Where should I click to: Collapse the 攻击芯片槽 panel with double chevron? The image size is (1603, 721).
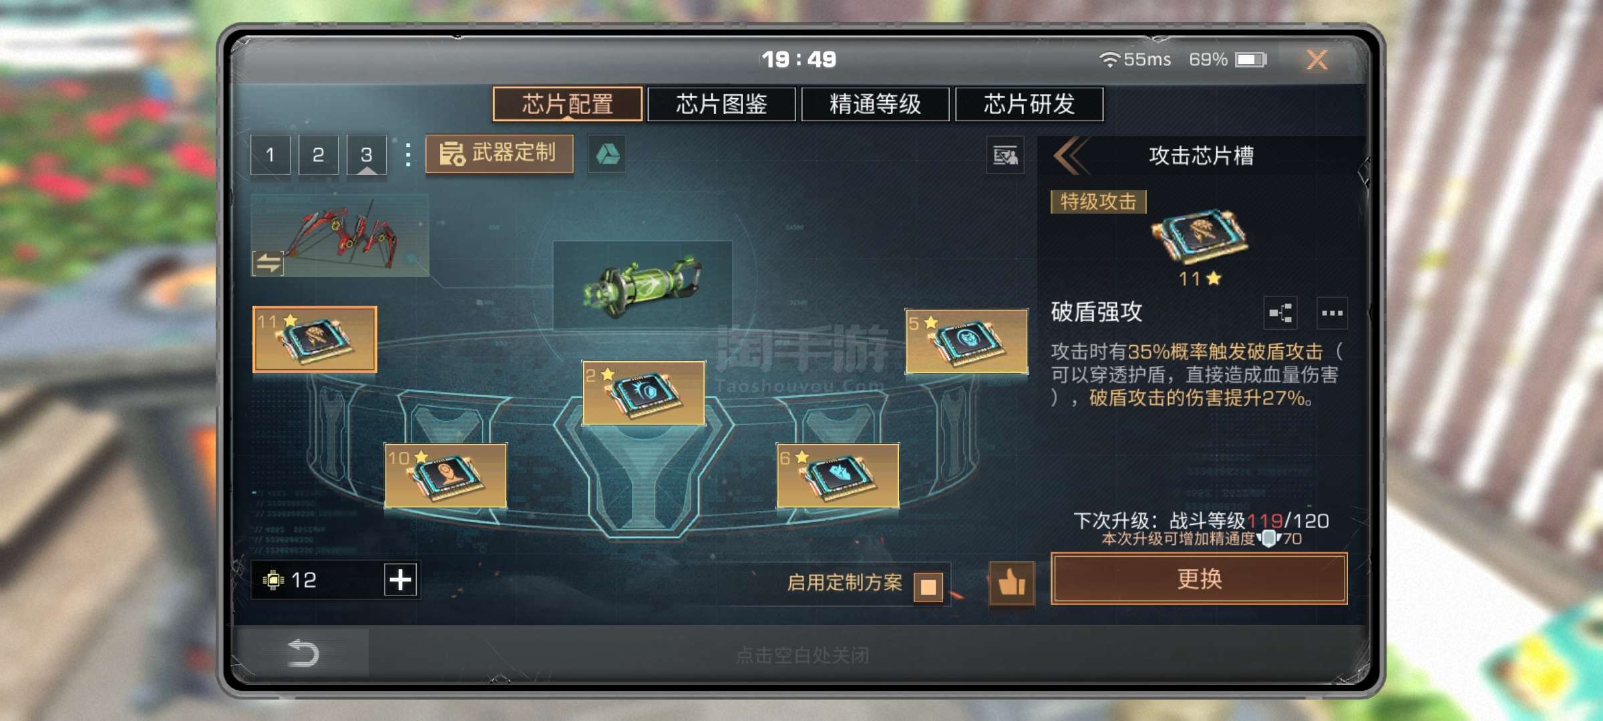tap(1071, 156)
